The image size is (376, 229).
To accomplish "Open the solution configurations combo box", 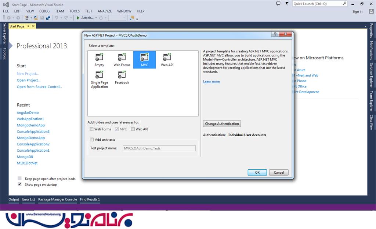I will tap(117, 18).
